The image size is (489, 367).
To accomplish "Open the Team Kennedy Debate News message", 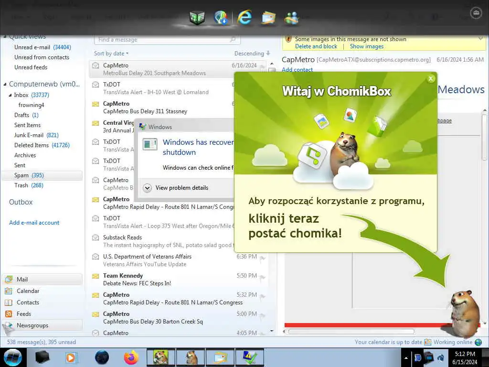I will tap(178, 279).
